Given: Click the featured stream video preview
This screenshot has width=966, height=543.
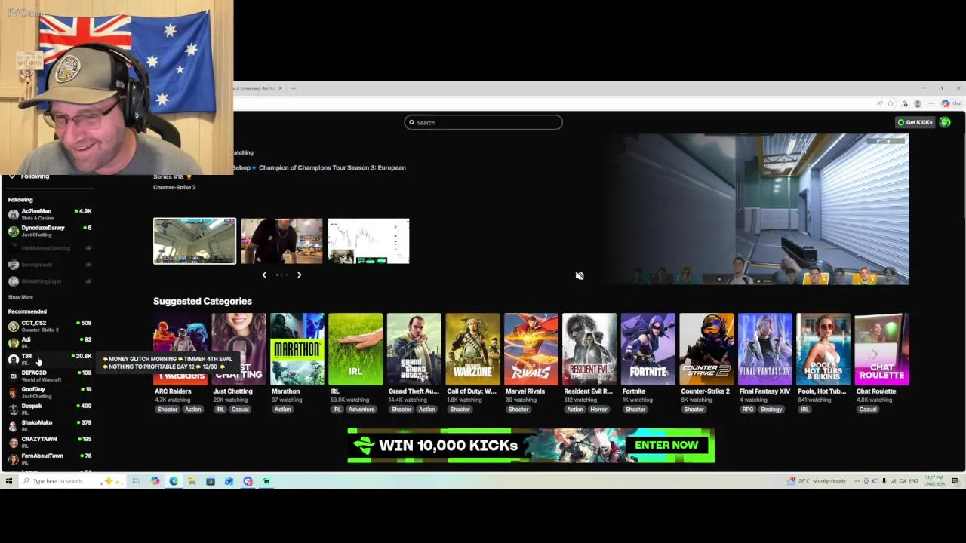Looking at the screenshot, I should tap(755, 209).
